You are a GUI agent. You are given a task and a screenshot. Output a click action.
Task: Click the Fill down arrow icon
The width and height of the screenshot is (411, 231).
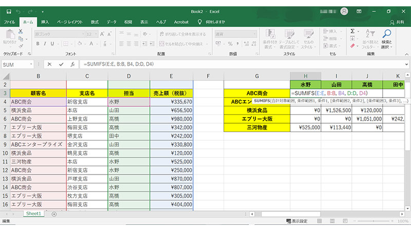pyautogui.click(x=352, y=38)
